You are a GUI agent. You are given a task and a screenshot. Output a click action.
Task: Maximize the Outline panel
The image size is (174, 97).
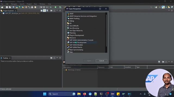60,58
